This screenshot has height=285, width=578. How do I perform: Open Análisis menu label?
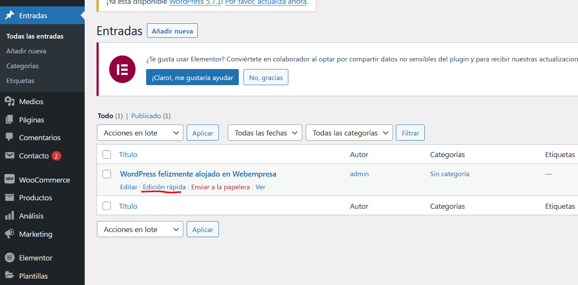pos(31,216)
